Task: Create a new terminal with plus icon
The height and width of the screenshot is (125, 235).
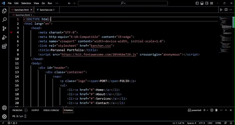Action: point(204,110)
